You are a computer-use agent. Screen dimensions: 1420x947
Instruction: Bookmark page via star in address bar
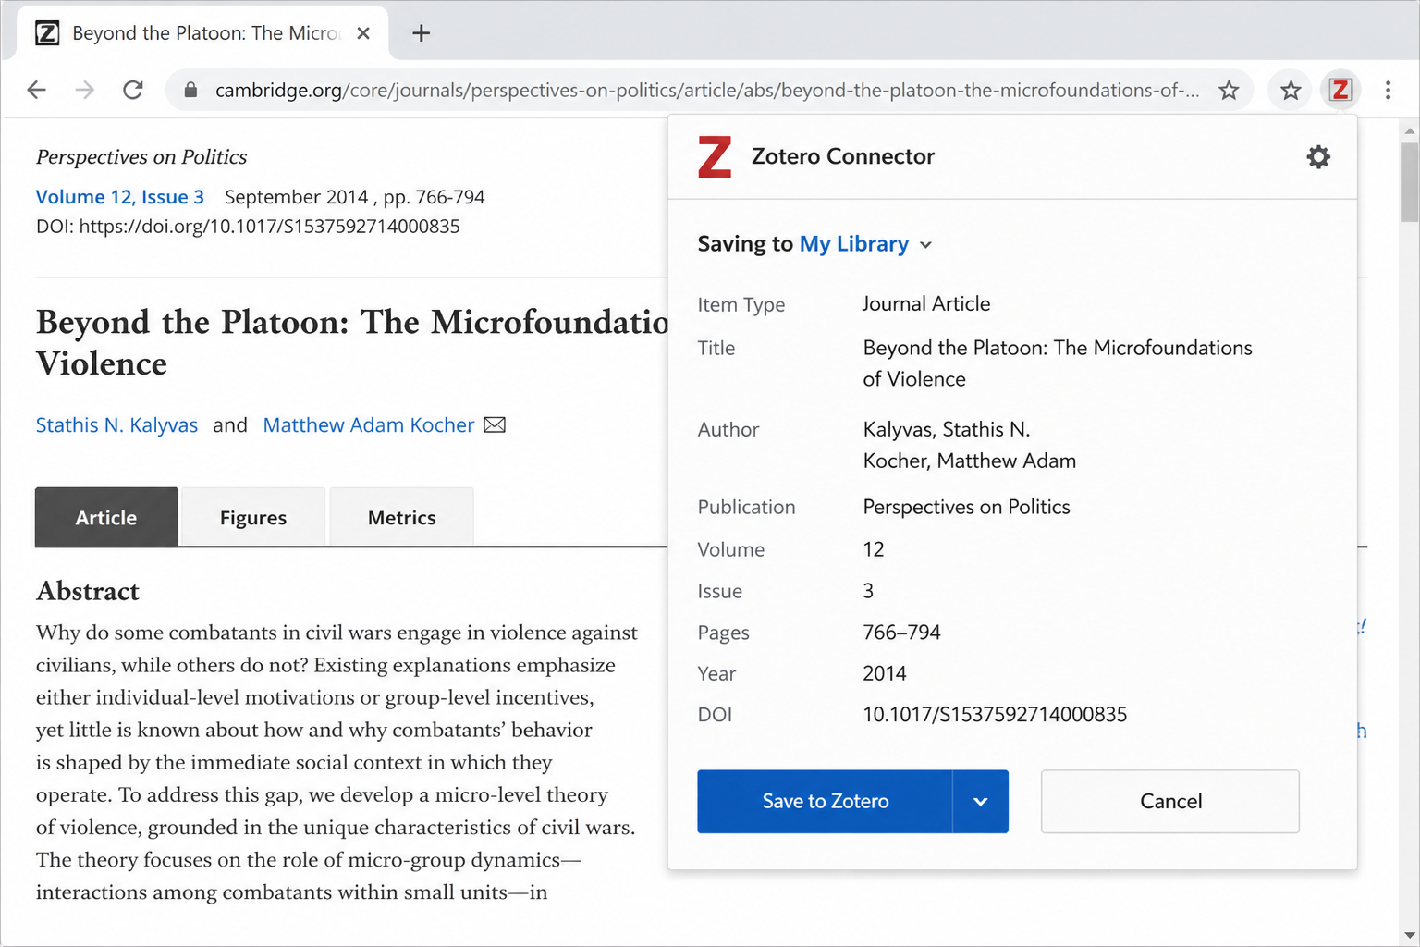click(x=1229, y=90)
